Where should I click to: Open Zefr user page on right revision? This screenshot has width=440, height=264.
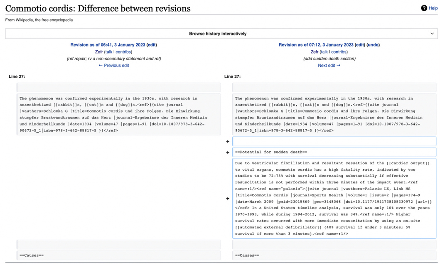click(314, 52)
